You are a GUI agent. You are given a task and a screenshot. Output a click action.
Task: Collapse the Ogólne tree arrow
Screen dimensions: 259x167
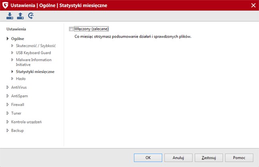tap(8, 39)
